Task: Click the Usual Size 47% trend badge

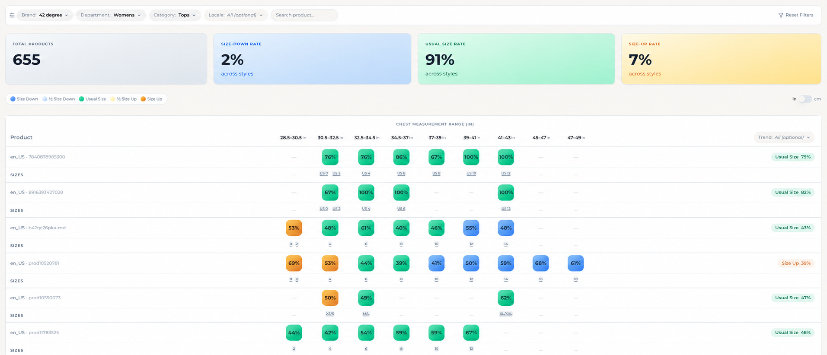Action: click(793, 298)
